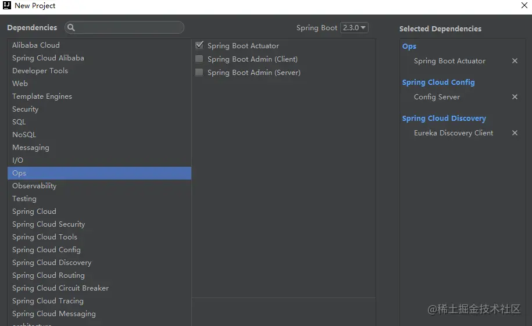The height and width of the screenshot is (326, 532).
Task: Open the Spring Boot version dropdown
Action: tap(354, 28)
